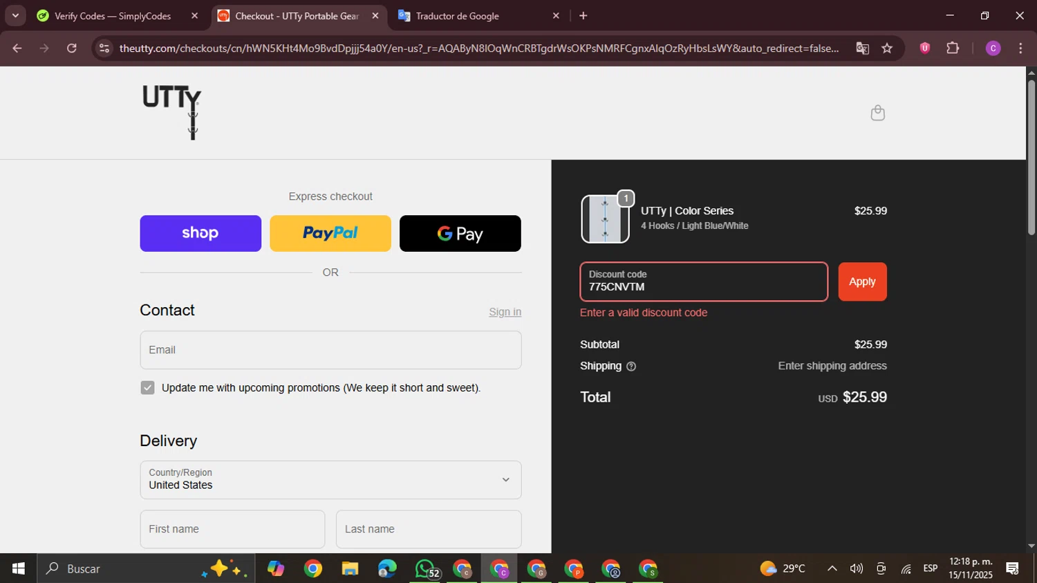The image size is (1037, 583).
Task: Click the browser address bar URL
Action: tap(478, 48)
